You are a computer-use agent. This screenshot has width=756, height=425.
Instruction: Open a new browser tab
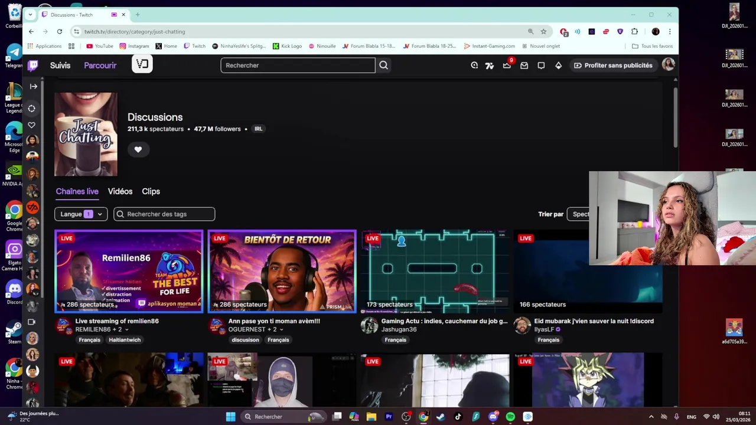138,15
